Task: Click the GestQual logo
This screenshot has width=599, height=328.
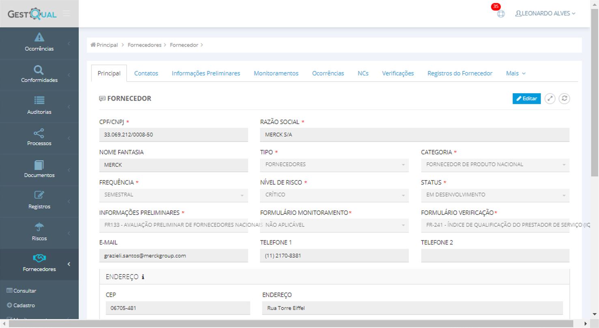Action: click(32, 14)
